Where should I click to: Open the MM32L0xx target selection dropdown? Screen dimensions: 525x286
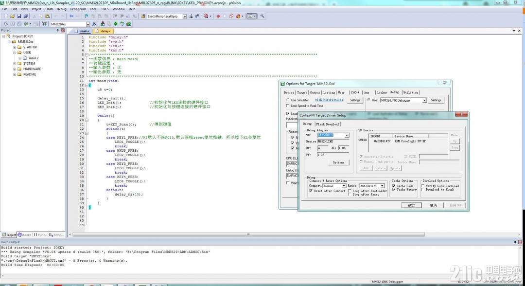coord(87,24)
